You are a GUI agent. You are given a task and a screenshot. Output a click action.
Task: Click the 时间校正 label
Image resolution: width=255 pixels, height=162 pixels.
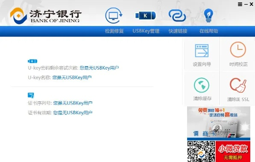238,64
